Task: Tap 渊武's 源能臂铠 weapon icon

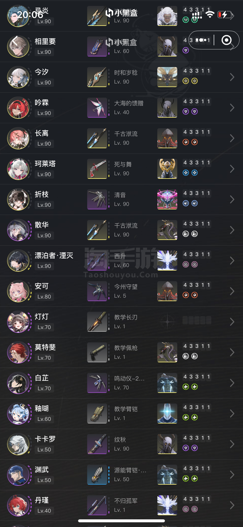Action: pyautogui.click(x=97, y=475)
